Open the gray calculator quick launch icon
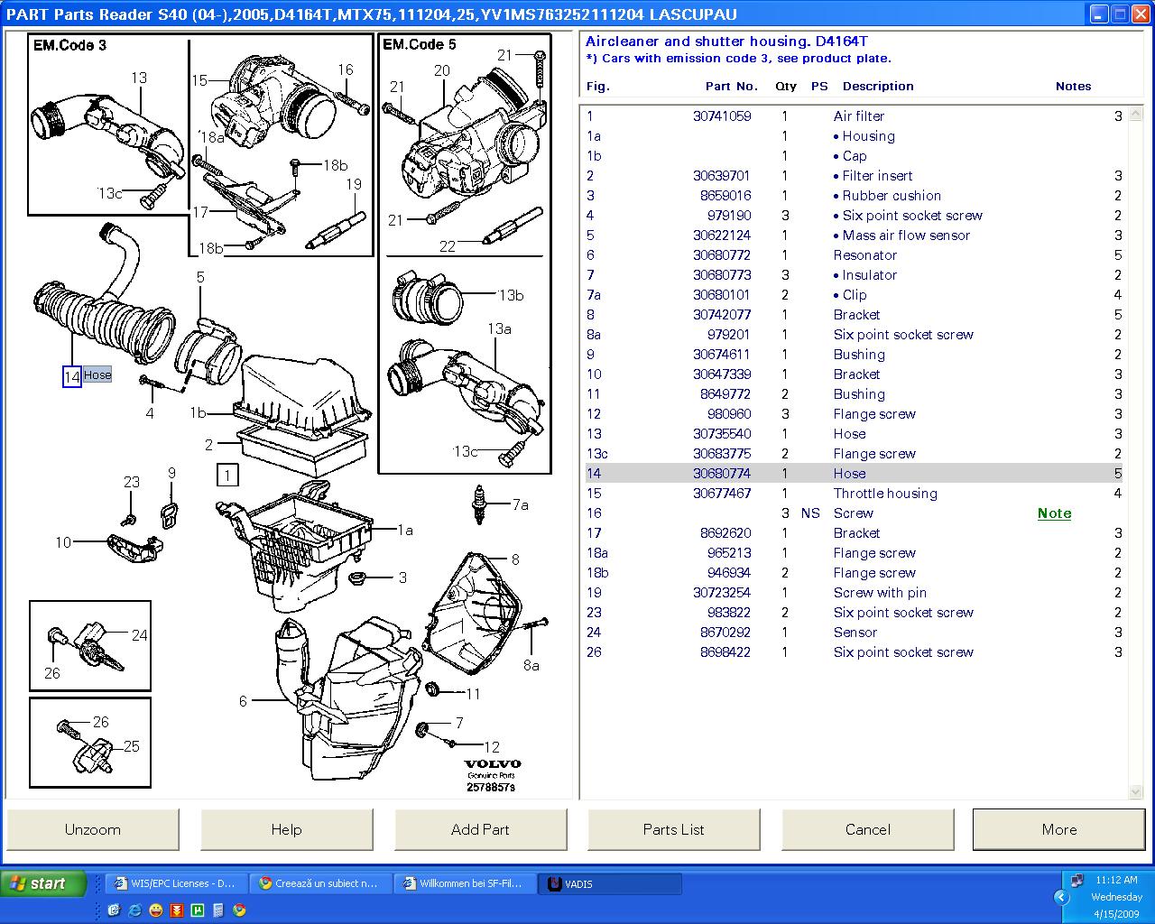Viewport: 1155px width, 924px height. pos(218,910)
